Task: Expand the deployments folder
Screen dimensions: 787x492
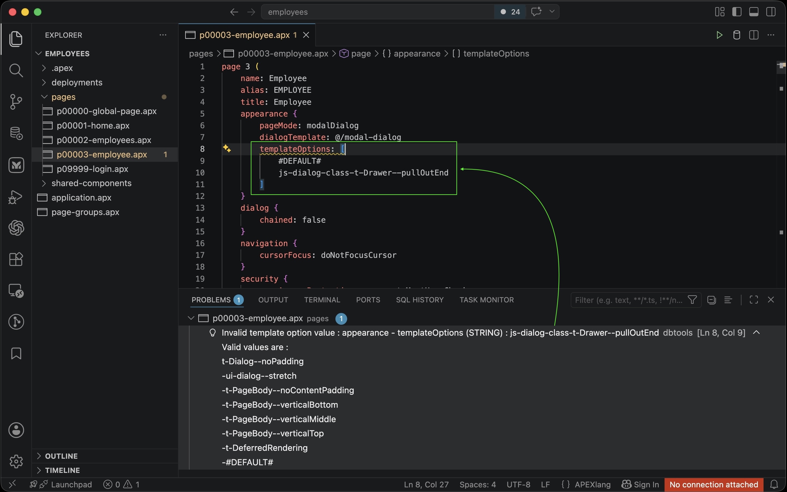Action: 44,82
